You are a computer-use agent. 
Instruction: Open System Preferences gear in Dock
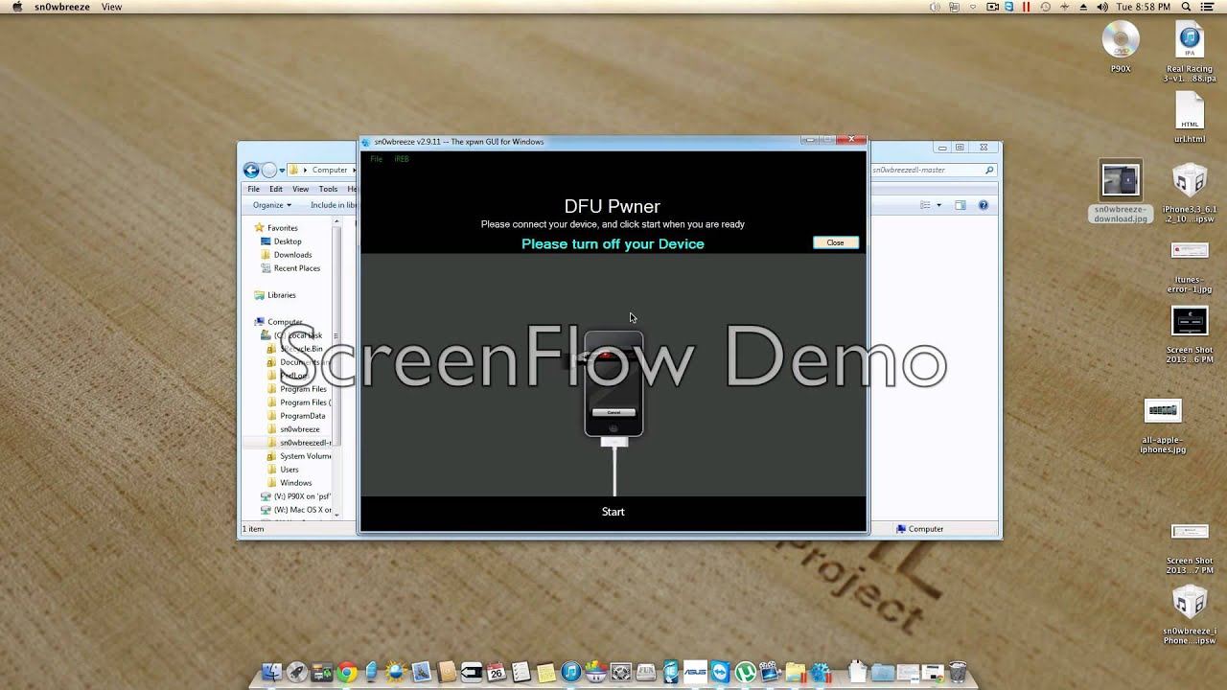click(x=620, y=672)
